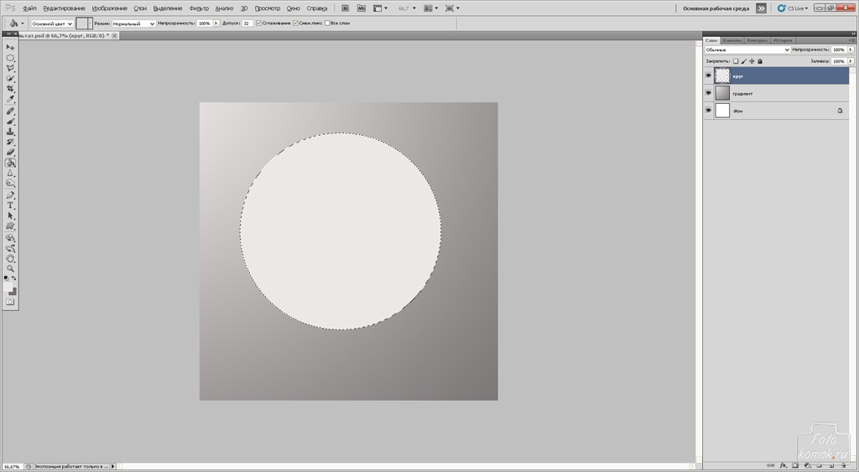Open the options bar opacity slider arrow
The width and height of the screenshot is (859, 472).
217,23
